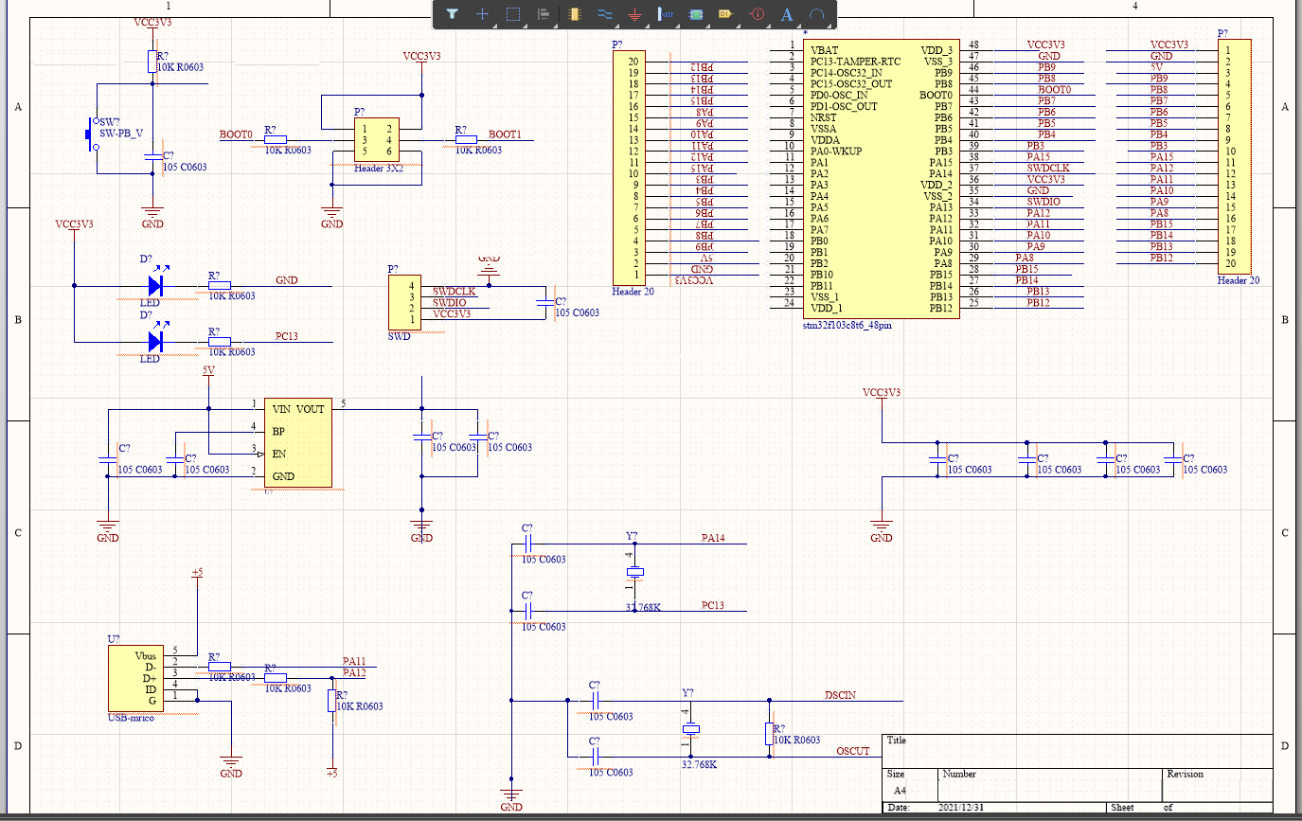This screenshot has height=821, width=1302.
Task: Select the DSCIN net label
Action: (840, 695)
